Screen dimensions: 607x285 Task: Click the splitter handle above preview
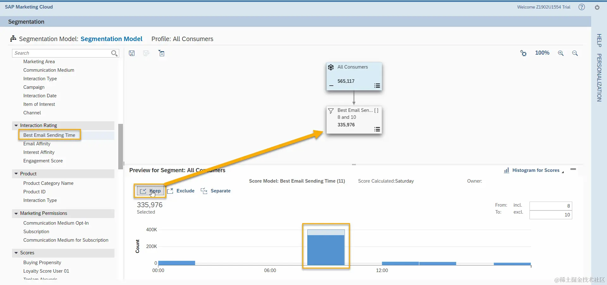click(x=354, y=164)
